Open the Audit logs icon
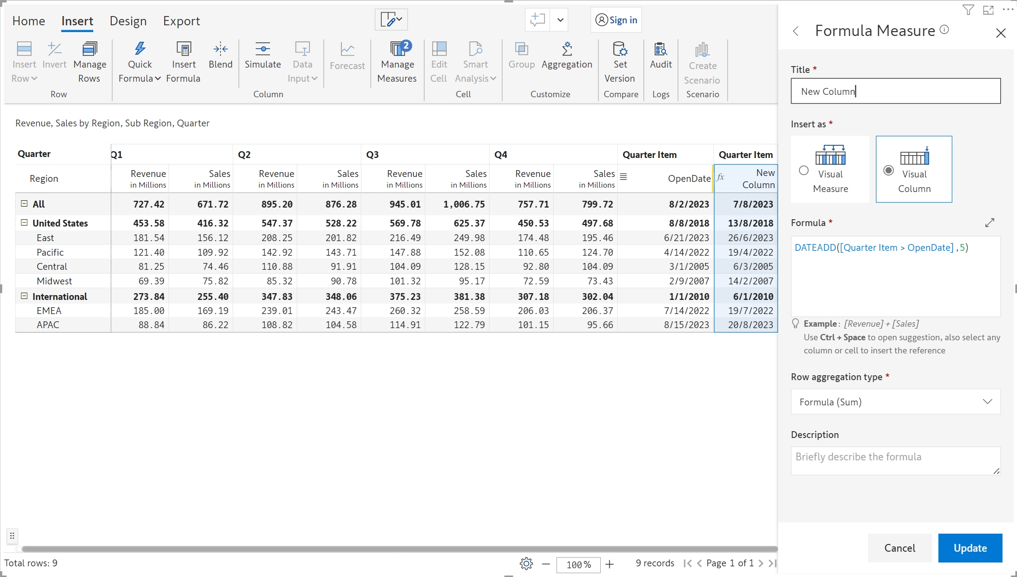1017x577 pixels. tap(661, 50)
